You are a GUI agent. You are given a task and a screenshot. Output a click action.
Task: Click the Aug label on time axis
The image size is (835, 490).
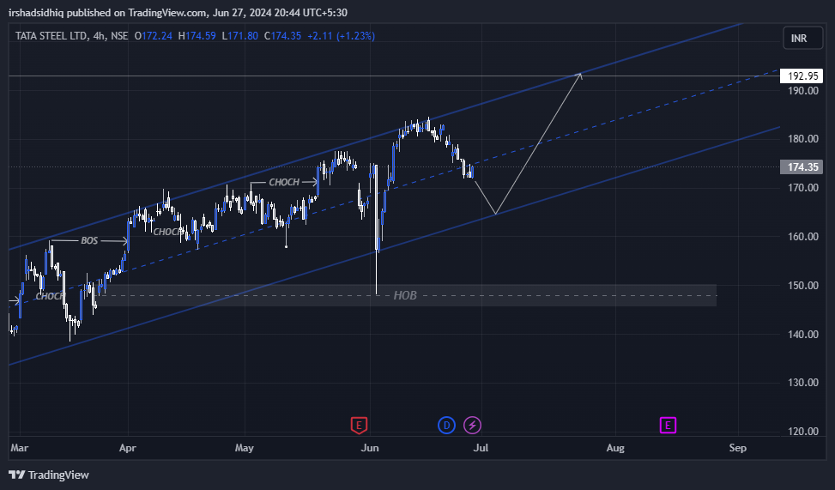click(x=615, y=447)
